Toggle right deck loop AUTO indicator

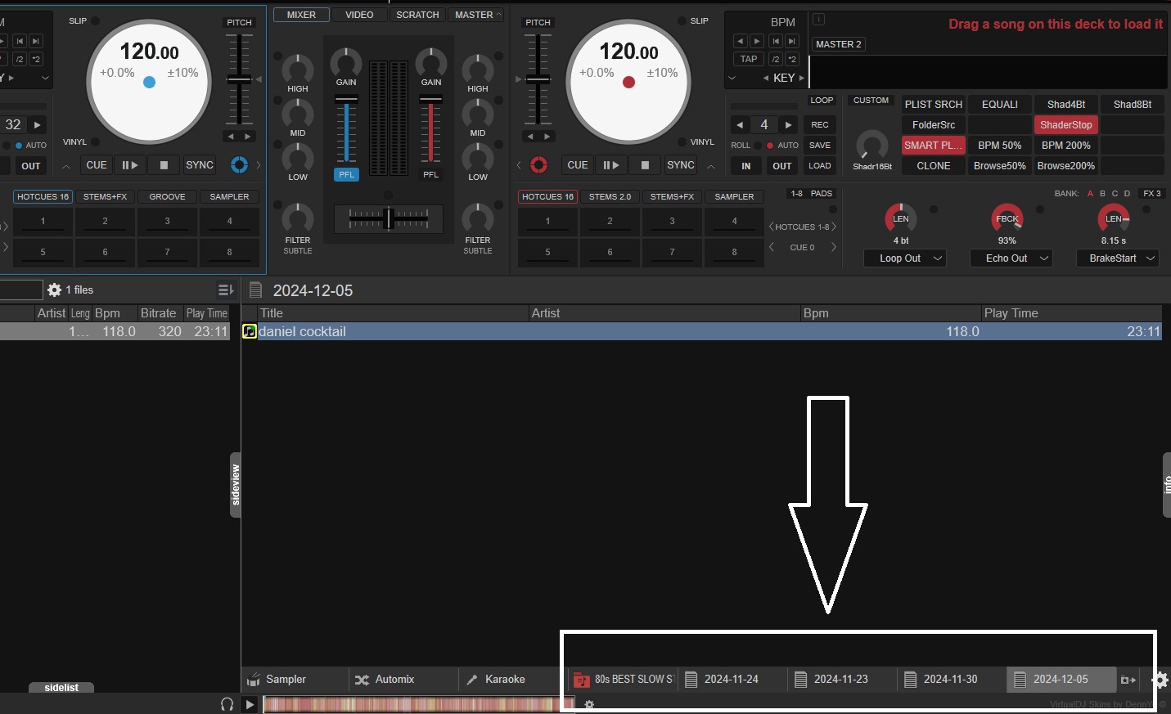[x=770, y=146]
